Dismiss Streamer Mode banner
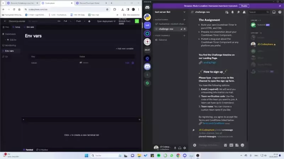284x159 pixels. pyautogui.click(x=280, y=6)
